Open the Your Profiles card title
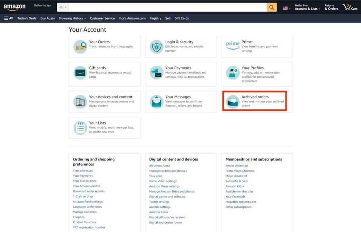Viewport: 361px width, 232px height. pos(253,68)
